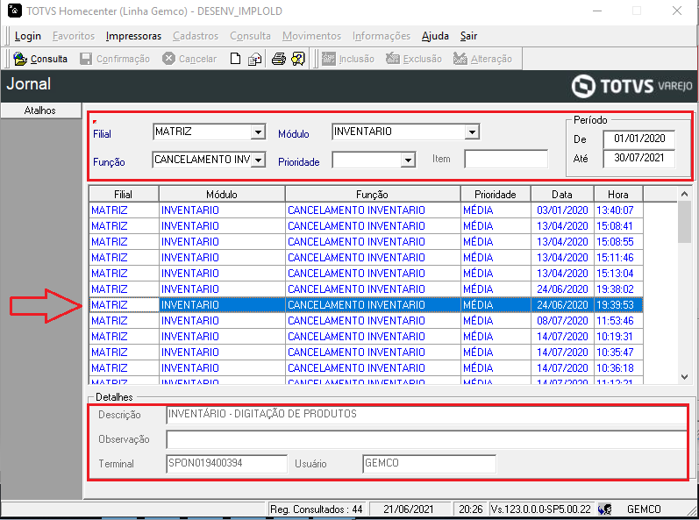Viewport: 699px width, 520px height.
Task: Open the Login menu
Action: point(28,36)
